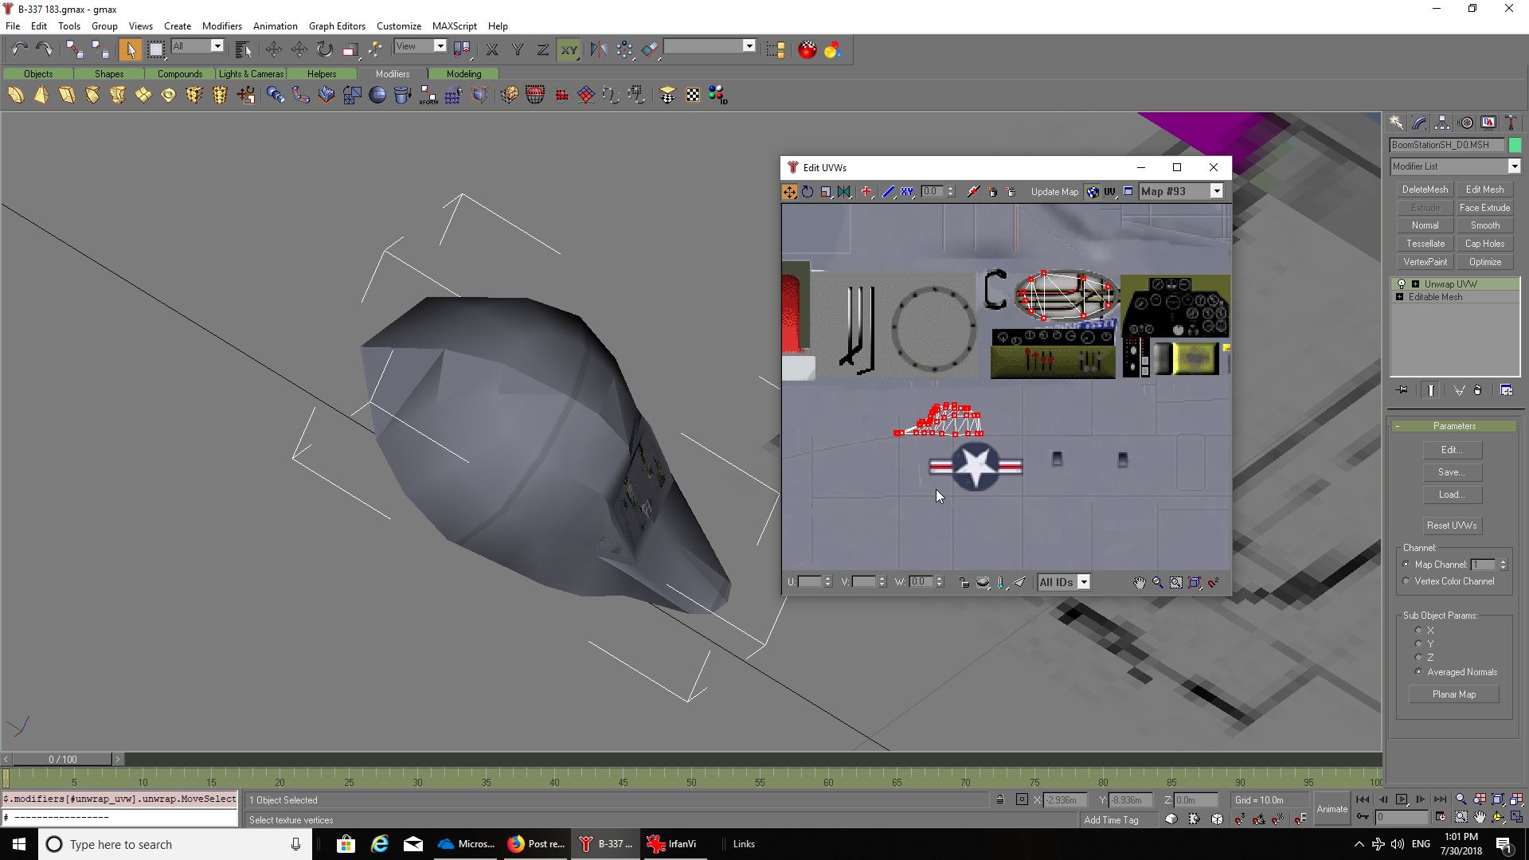Click the Undo arrow in main toolbar

(x=19, y=49)
